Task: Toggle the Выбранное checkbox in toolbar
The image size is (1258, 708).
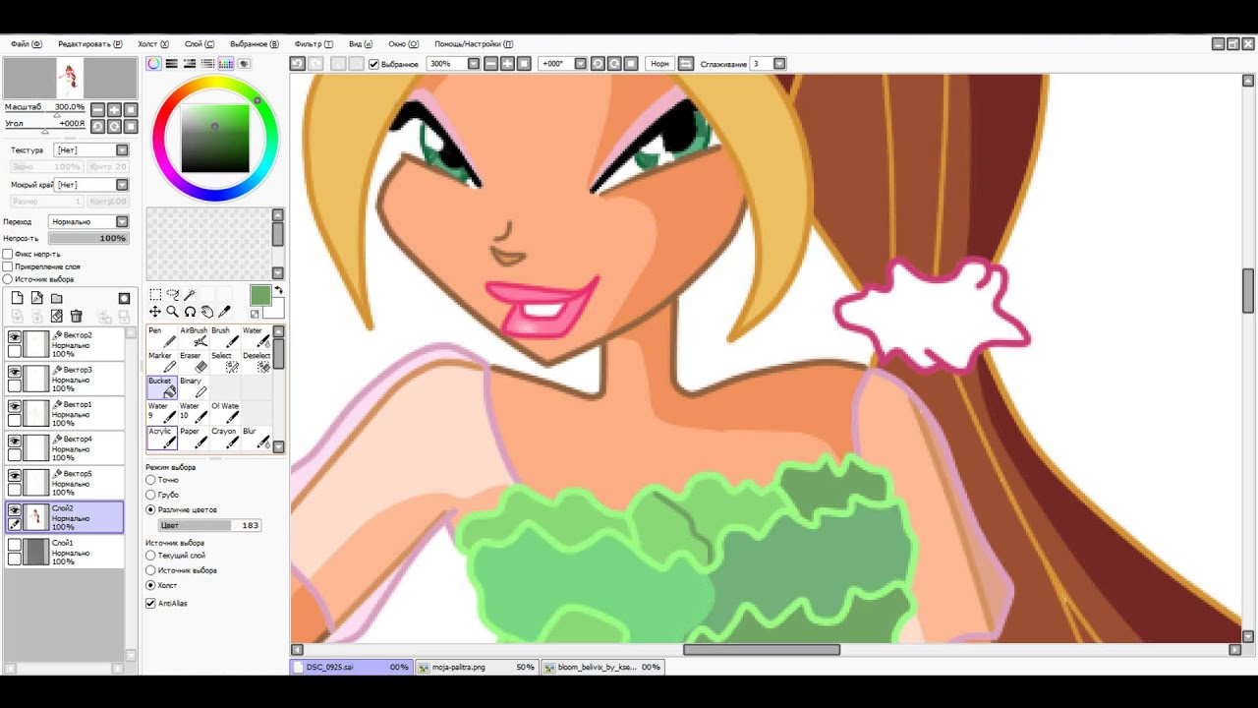Action: pos(373,64)
